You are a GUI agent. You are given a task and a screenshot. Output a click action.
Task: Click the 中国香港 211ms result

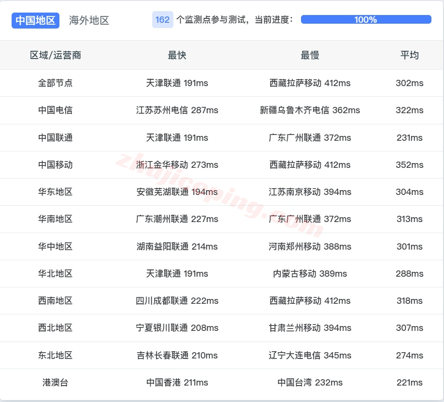click(x=176, y=382)
